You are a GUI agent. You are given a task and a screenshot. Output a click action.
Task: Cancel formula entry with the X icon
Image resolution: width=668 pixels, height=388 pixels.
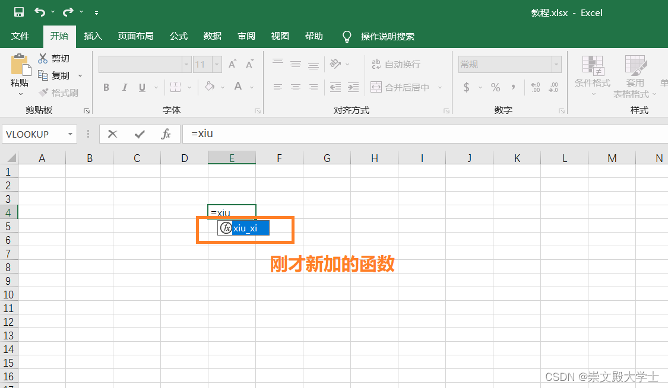pyautogui.click(x=112, y=134)
